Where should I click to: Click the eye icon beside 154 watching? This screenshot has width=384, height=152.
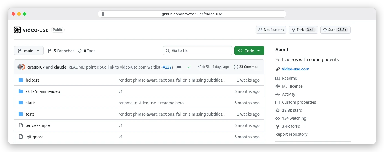[278, 118]
